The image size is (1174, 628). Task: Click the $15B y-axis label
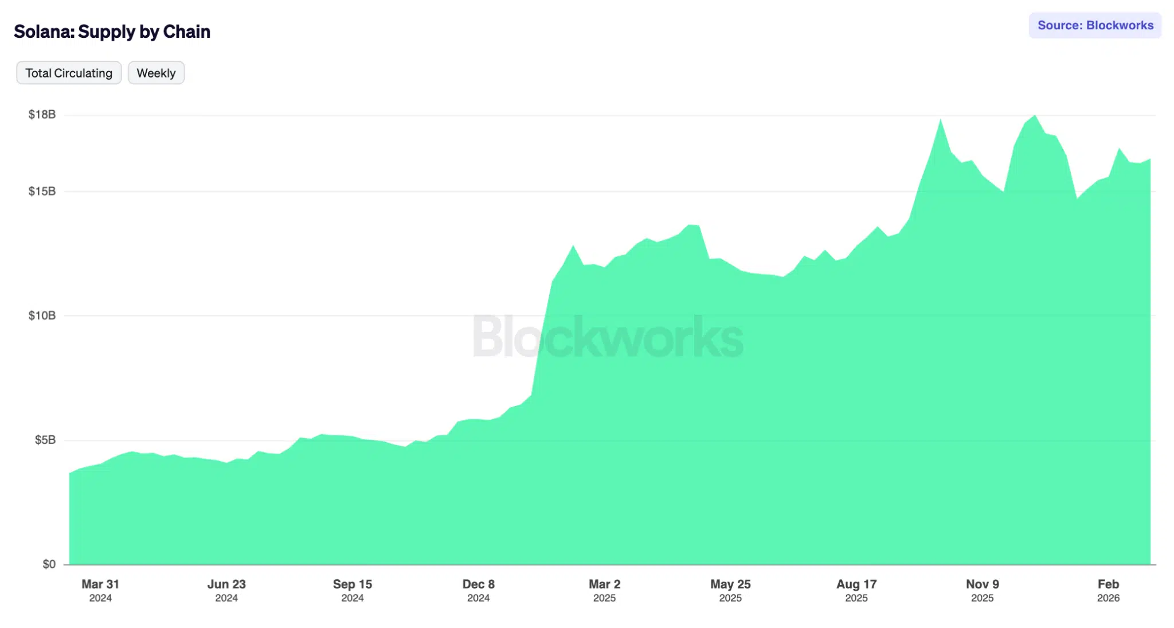point(42,191)
